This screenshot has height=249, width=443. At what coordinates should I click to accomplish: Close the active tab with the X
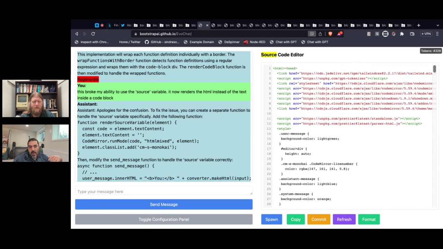tap(207, 25)
